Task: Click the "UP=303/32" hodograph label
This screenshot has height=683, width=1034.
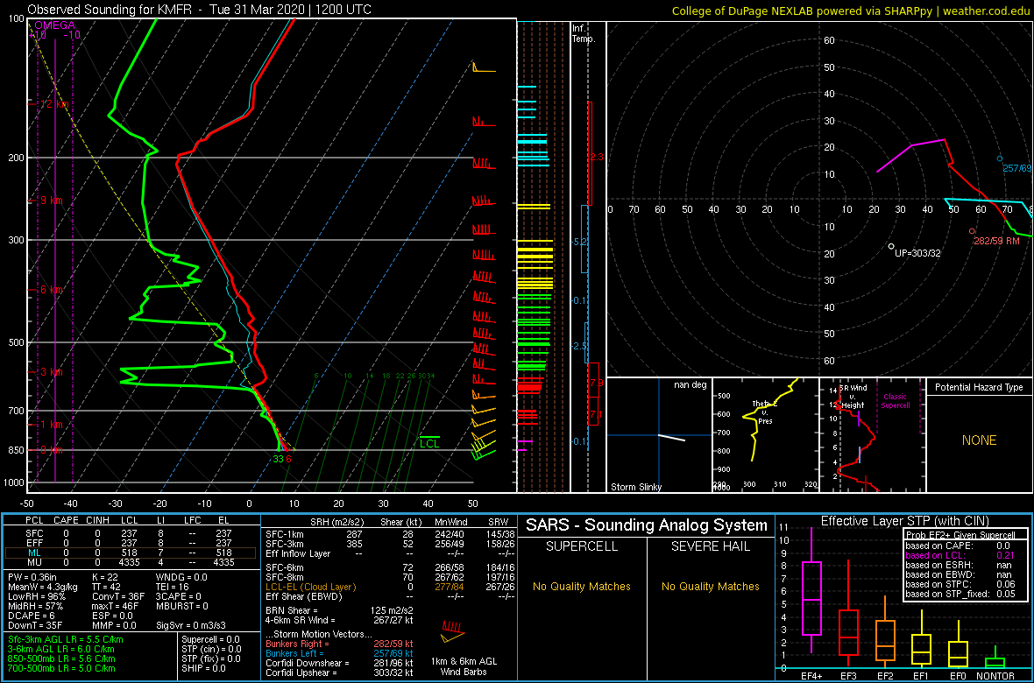Action: coord(917,253)
